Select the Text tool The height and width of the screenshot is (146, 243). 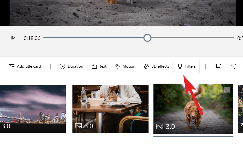pyautogui.click(x=99, y=66)
